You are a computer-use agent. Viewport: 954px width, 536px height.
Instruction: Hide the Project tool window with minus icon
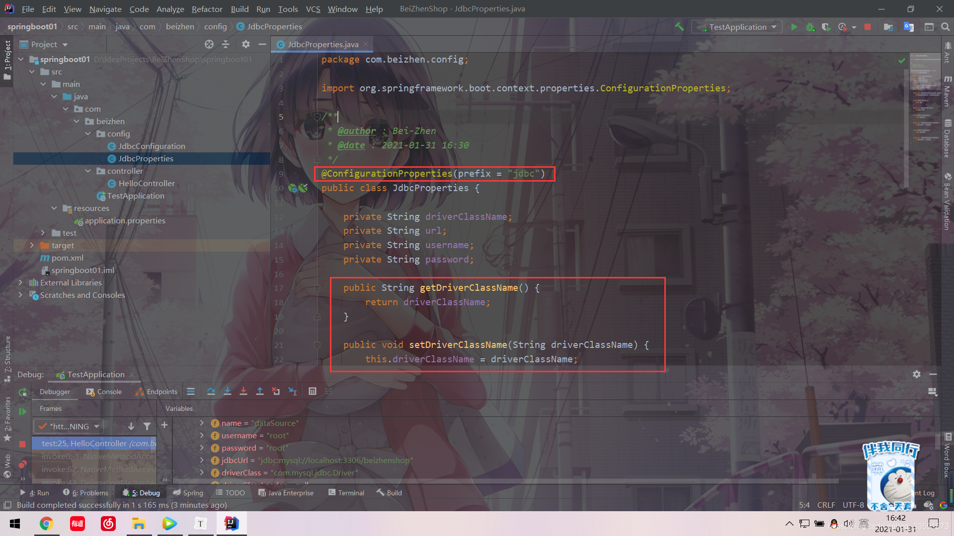[262, 44]
